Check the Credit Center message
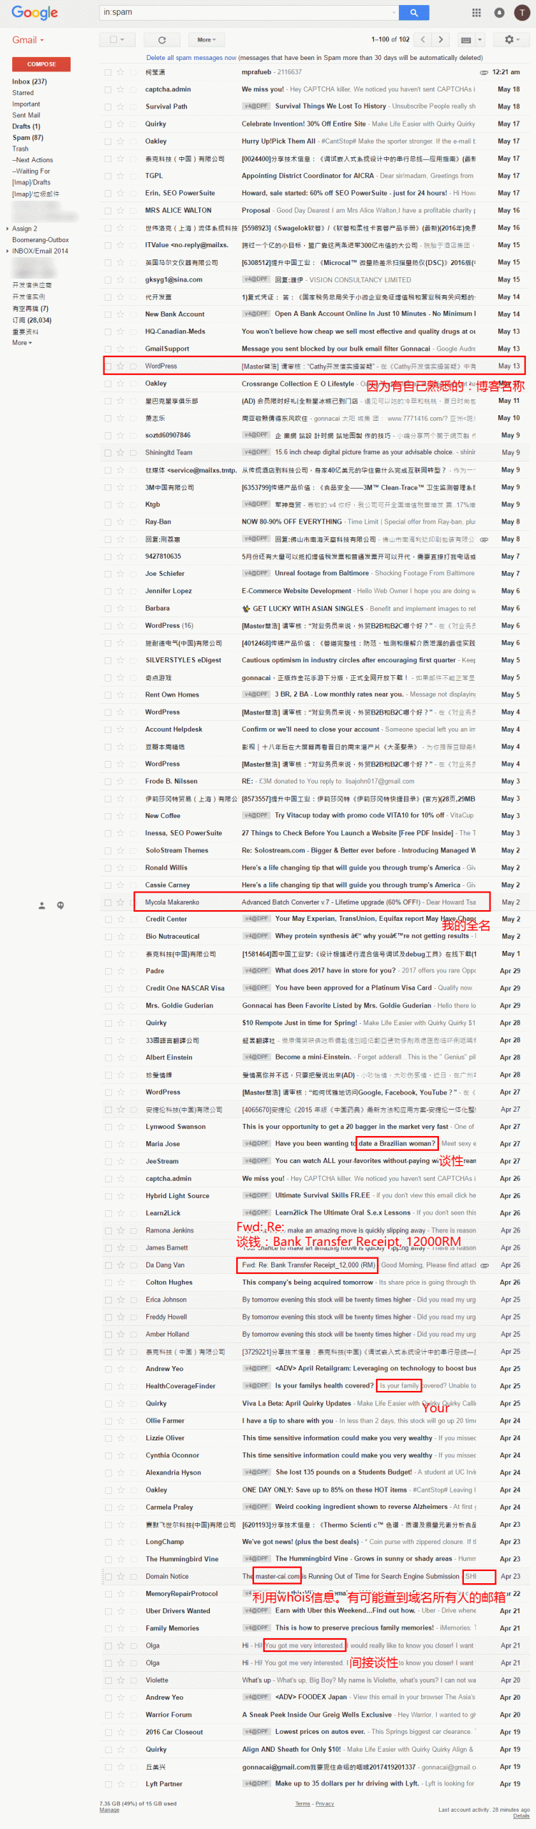536x1829 pixels. (108, 920)
